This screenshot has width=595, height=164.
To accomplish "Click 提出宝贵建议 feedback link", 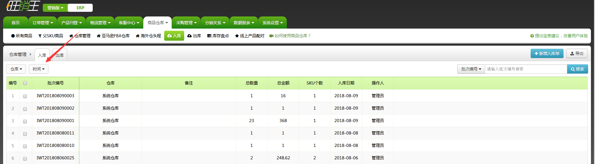I will click(x=559, y=36).
